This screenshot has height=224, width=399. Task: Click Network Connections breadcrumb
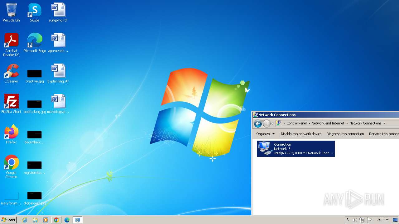[x=365, y=123]
